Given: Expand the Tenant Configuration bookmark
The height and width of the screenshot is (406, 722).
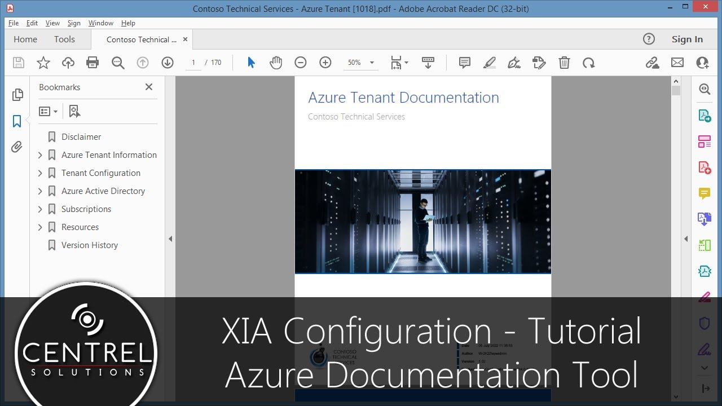Looking at the screenshot, I should pos(40,173).
